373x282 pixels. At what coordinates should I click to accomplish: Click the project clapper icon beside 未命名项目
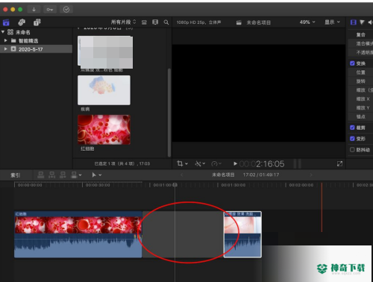(x=239, y=22)
